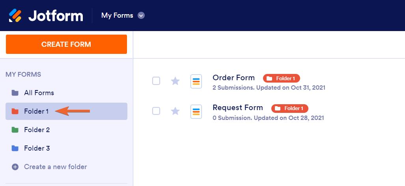This screenshot has width=405, height=186.
Task: Select Folder 3 in the sidebar
Action: 37,148
